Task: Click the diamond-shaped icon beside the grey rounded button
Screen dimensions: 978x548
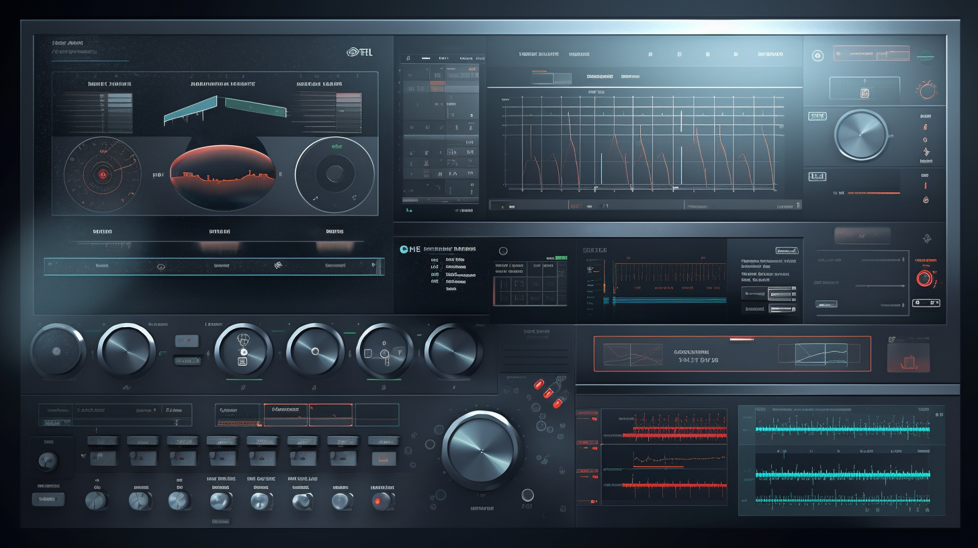Action: click(x=928, y=238)
